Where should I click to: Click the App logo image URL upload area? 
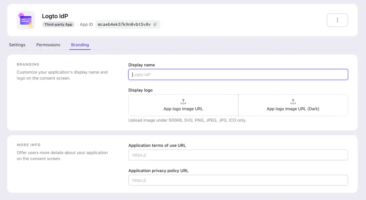point(183,105)
